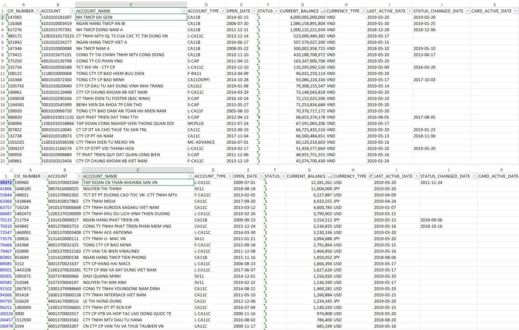This screenshot has height=330, width=519.
Task: Open LAST_ACTIVE_DATE filter dropdown in top sheet
Action: 409,11
